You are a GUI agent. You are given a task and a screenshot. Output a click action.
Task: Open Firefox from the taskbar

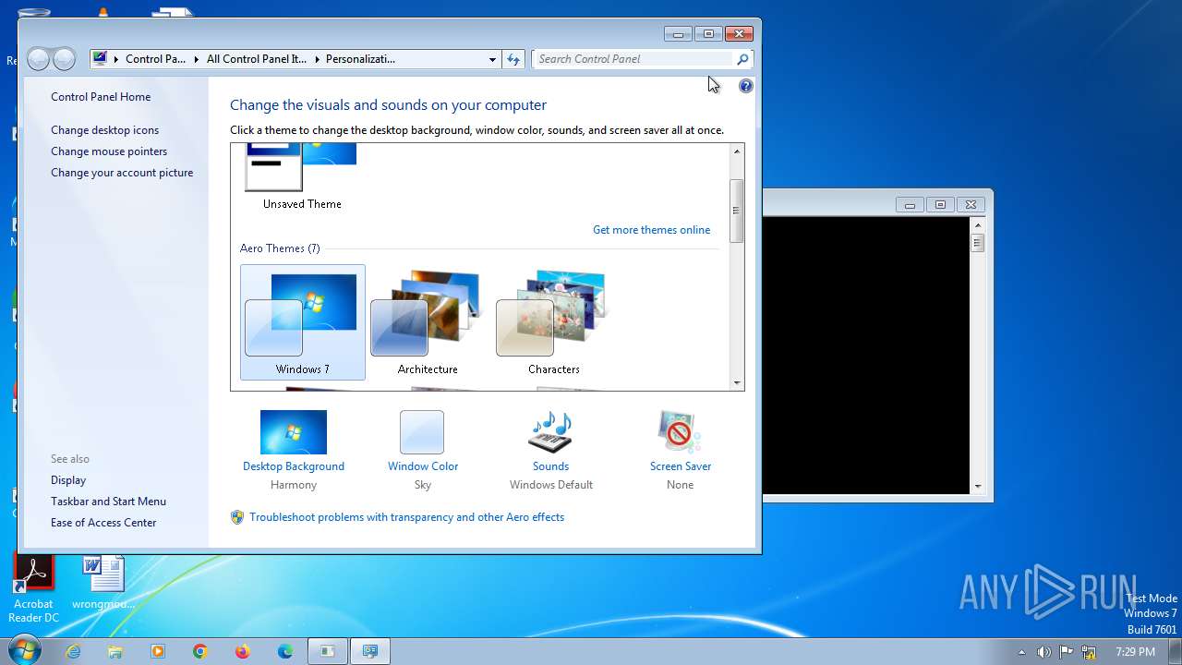243,651
